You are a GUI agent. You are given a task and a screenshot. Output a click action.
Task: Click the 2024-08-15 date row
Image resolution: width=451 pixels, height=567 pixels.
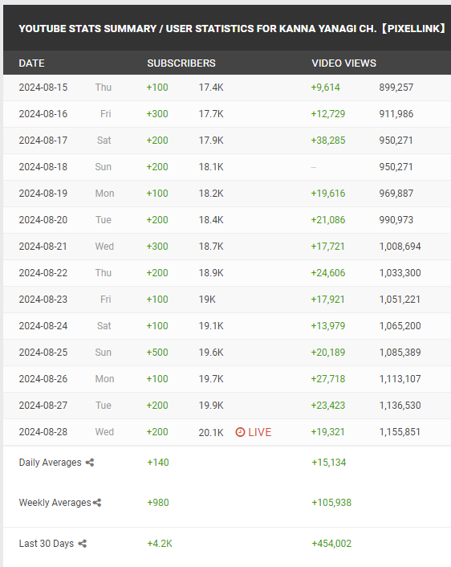click(x=227, y=88)
